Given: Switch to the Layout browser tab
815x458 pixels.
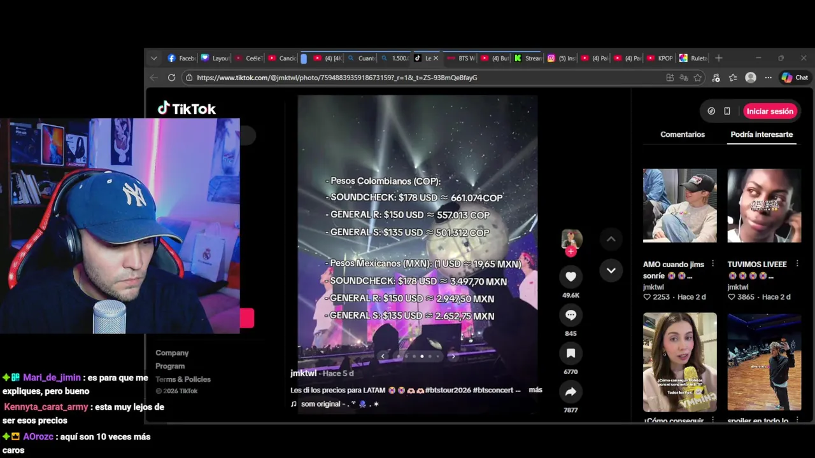Looking at the screenshot, I should (215, 58).
